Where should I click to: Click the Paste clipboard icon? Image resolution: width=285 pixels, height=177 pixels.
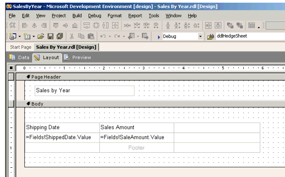[x=90, y=36]
